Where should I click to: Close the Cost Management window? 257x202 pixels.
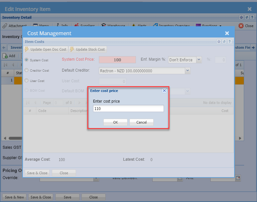coord(227,33)
